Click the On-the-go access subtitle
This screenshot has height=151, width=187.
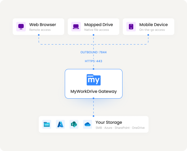click(x=152, y=30)
